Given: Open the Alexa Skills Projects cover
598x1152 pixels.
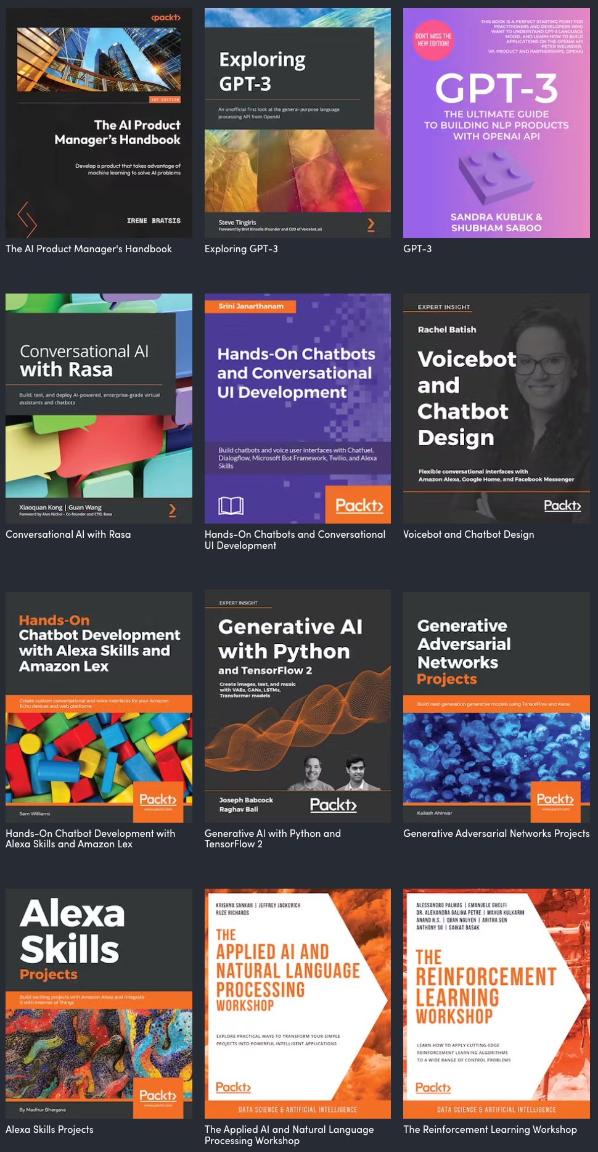Looking at the screenshot, I should click(99, 1003).
